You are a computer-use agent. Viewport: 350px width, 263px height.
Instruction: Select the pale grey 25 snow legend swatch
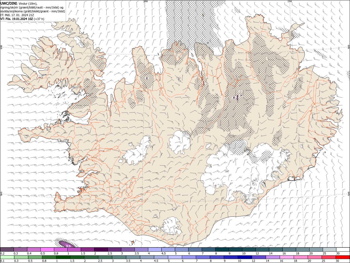point(330,250)
